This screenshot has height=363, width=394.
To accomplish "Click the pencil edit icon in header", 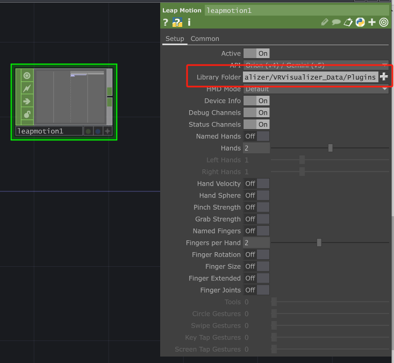I will coord(325,22).
